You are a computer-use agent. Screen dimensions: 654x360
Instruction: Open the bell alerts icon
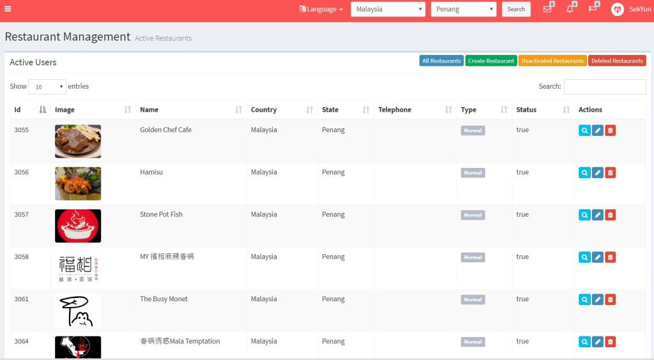[x=570, y=9]
